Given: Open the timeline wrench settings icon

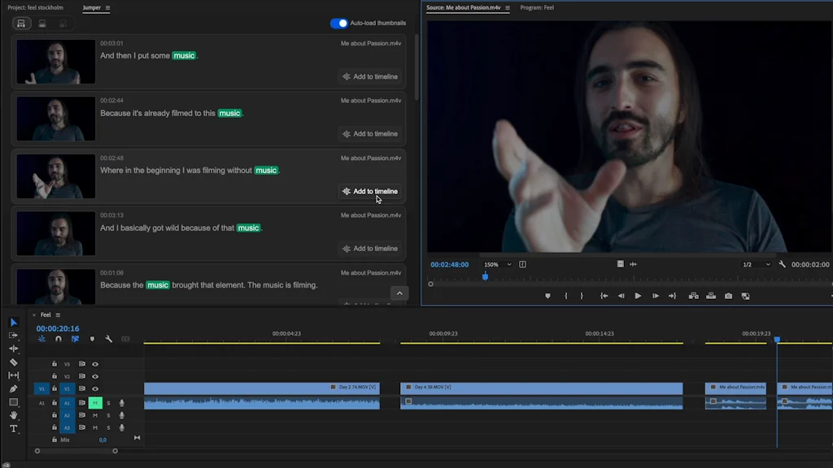Looking at the screenshot, I should pyautogui.click(x=108, y=339).
